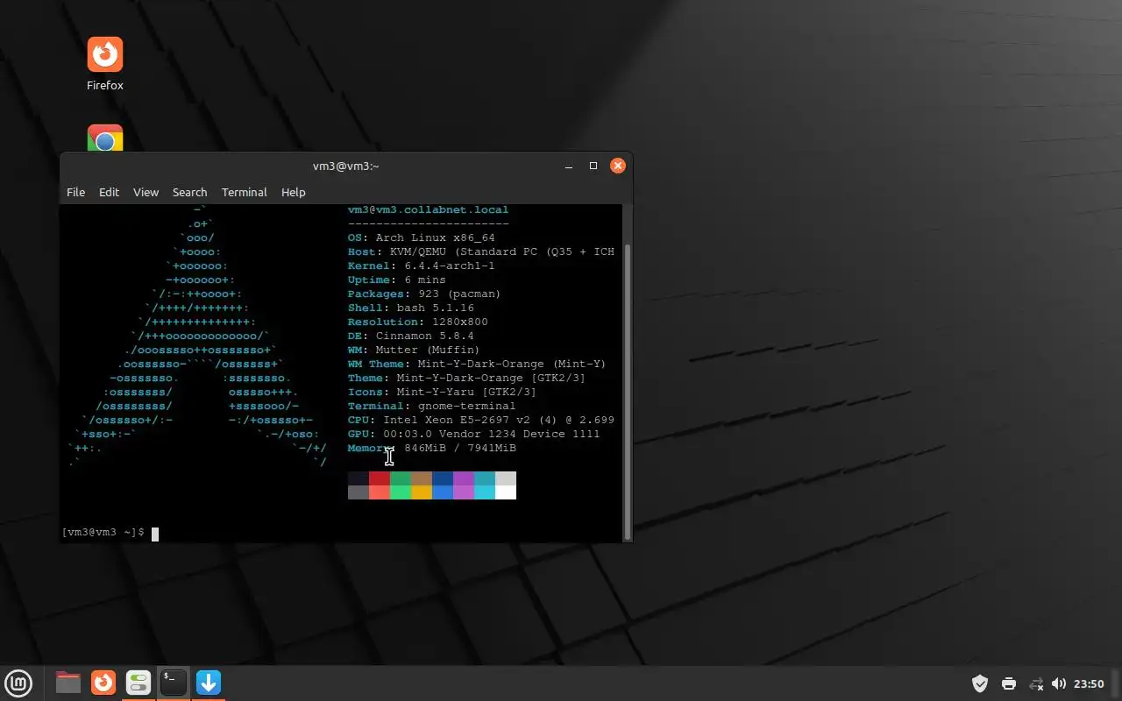Click the security shield tray icon

[x=980, y=683]
